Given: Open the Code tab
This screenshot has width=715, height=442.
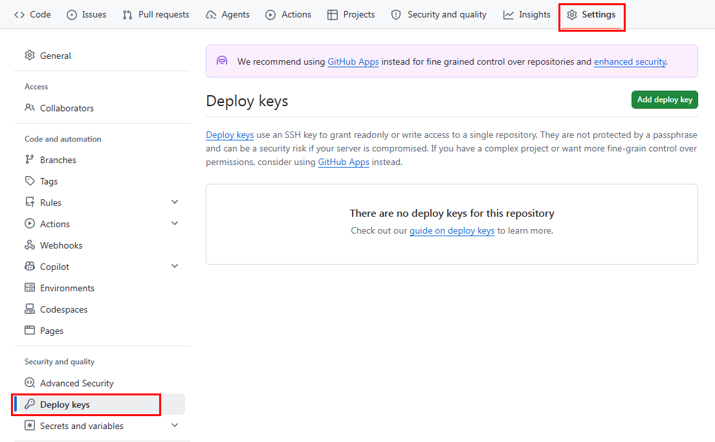Looking at the screenshot, I should (x=32, y=15).
